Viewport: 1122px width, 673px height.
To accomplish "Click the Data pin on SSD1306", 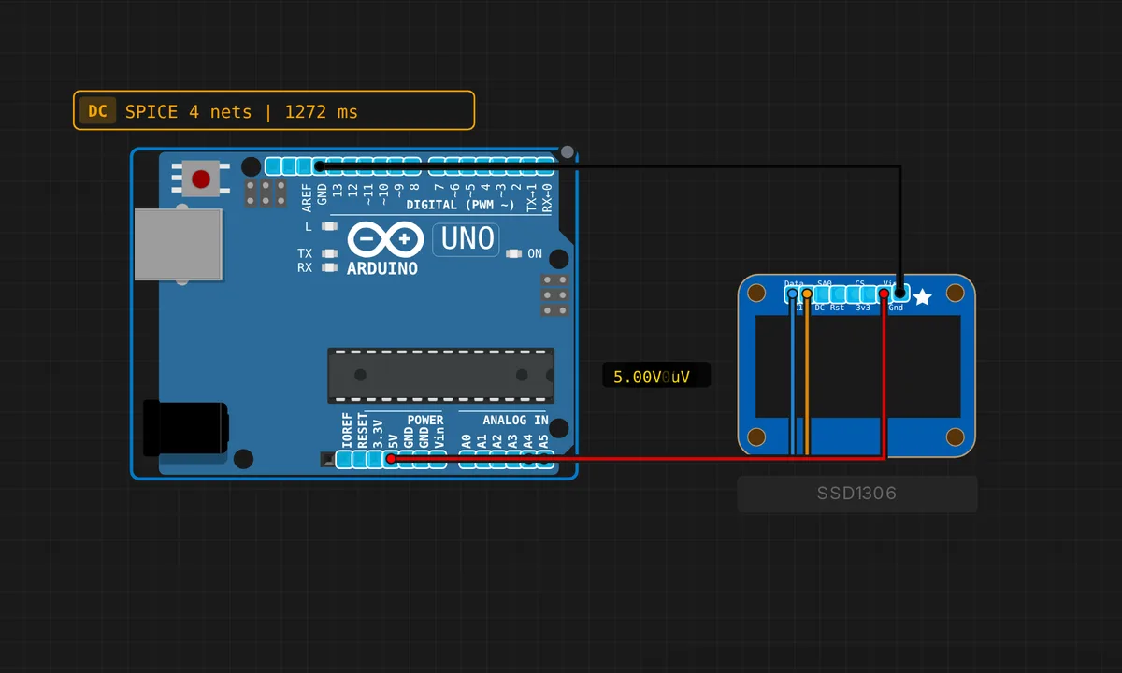I will pos(793,294).
